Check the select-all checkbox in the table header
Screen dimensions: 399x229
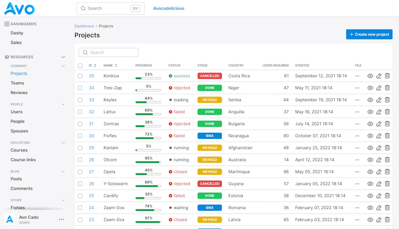80,65
